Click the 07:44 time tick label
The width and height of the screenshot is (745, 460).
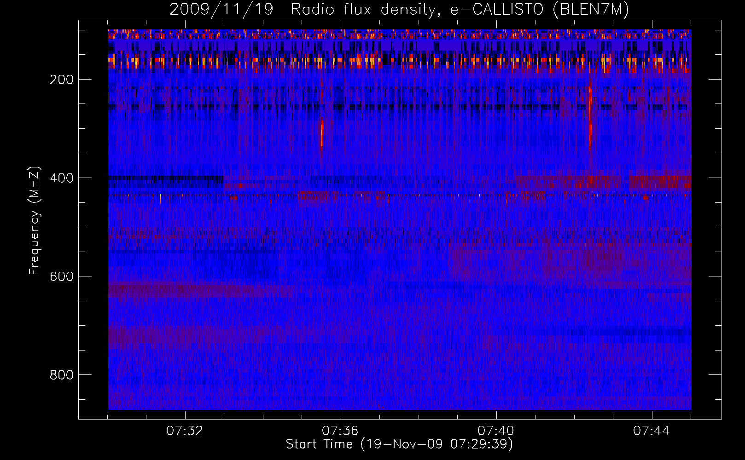pos(652,431)
